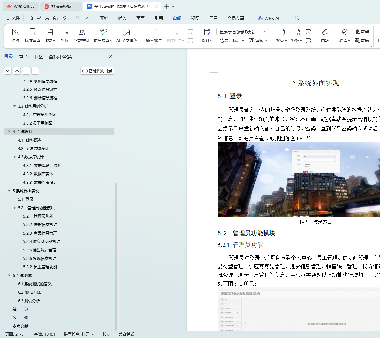The height and width of the screenshot is (338, 380).
Task: Click 字数: 10451 in the status bar
Action: 45,334
